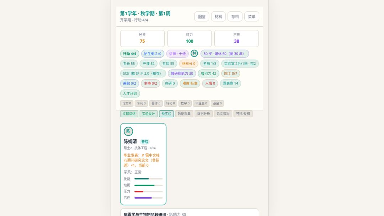384x216 pixels.
Task: Select the 论文撰写 stage tab
Action: (223, 114)
